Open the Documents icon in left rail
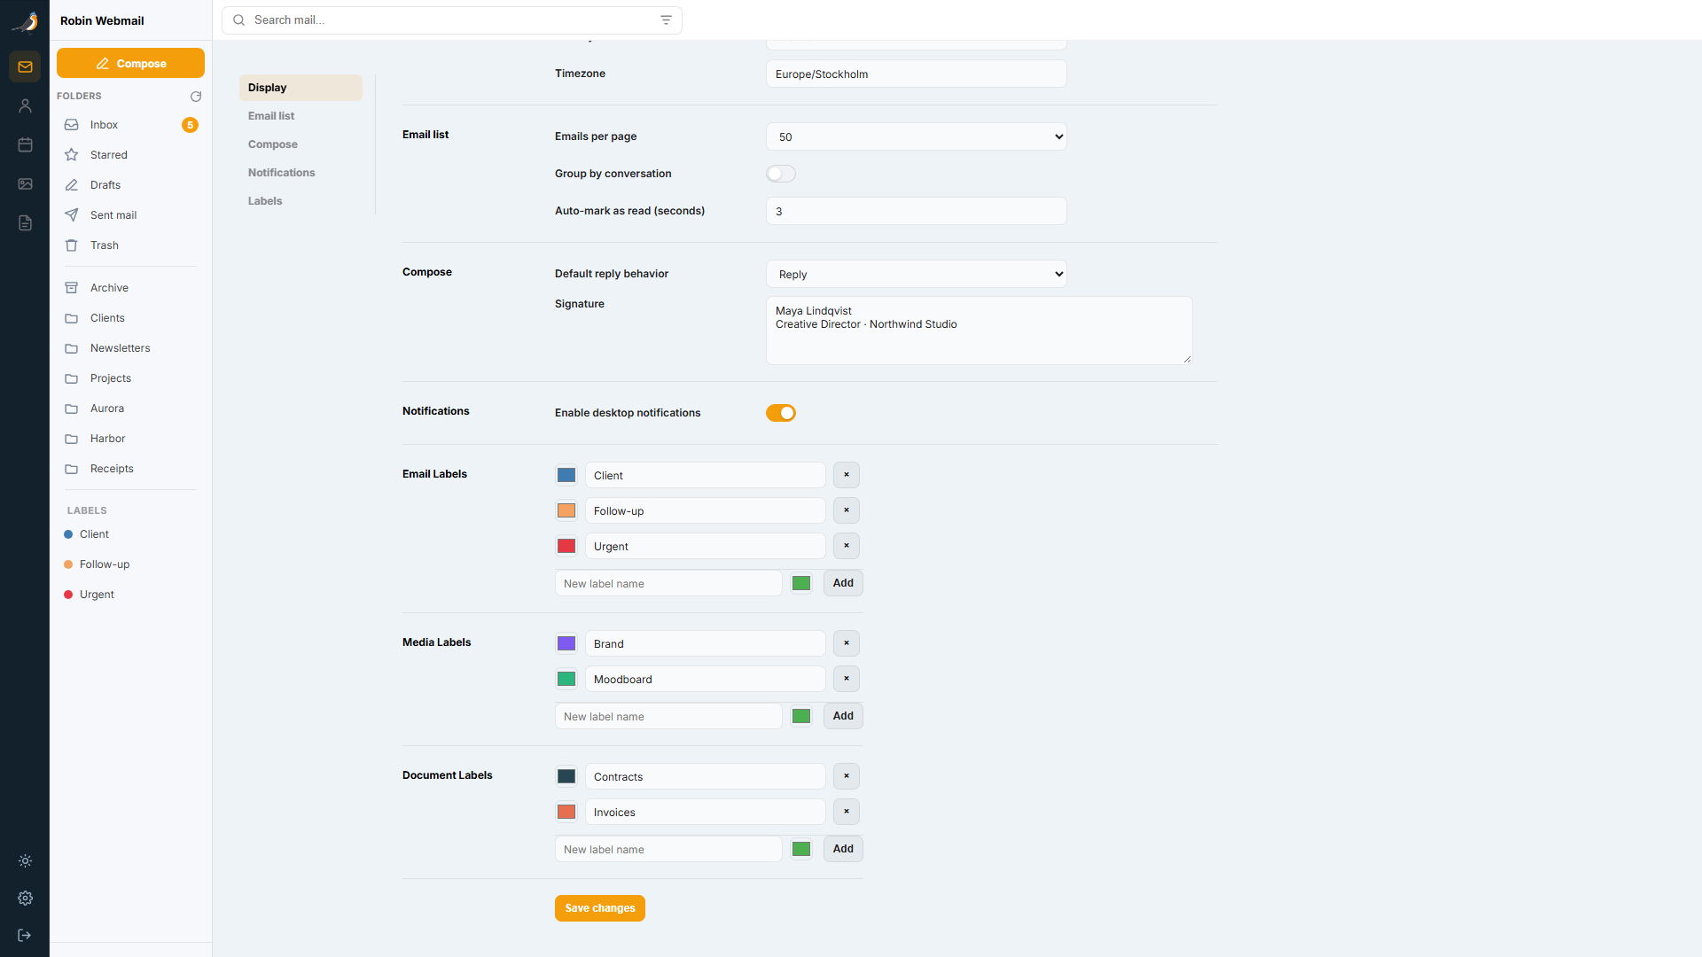The width and height of the screenshot is (1702, 957). [x=25, y=223]
